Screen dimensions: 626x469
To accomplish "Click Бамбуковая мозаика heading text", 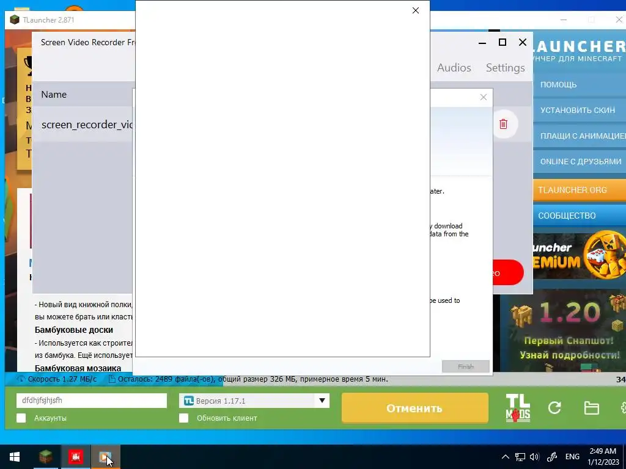I will [78, 368].
